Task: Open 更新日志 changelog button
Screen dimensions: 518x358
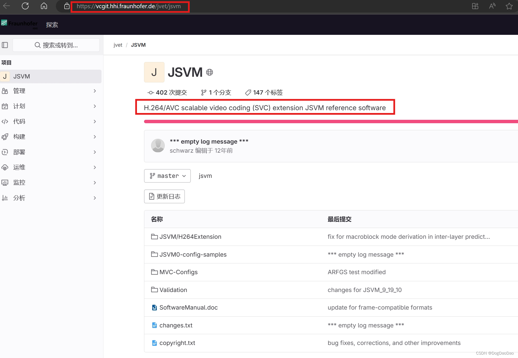Action: pos(164,197)
